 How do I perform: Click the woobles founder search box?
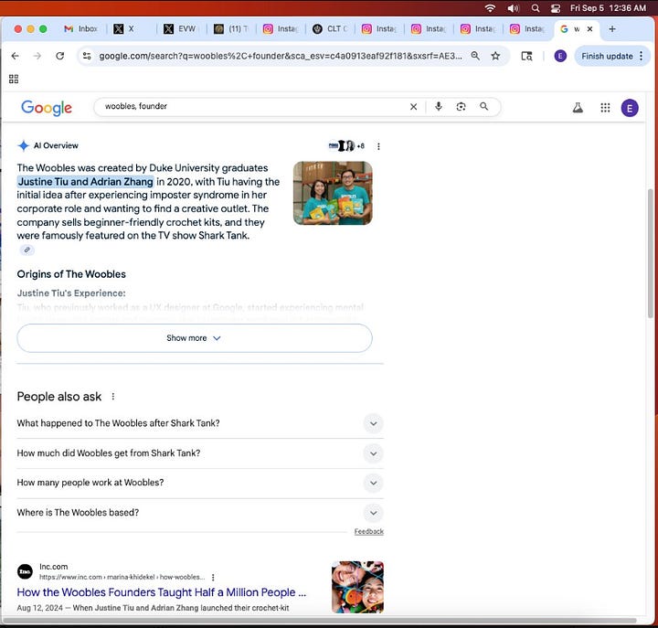[252, 107]
